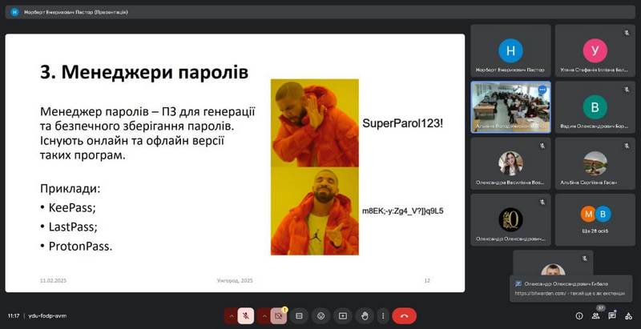Show the other 28 participants tile
This screenshot has height=329, width=641.
point(595,219)
